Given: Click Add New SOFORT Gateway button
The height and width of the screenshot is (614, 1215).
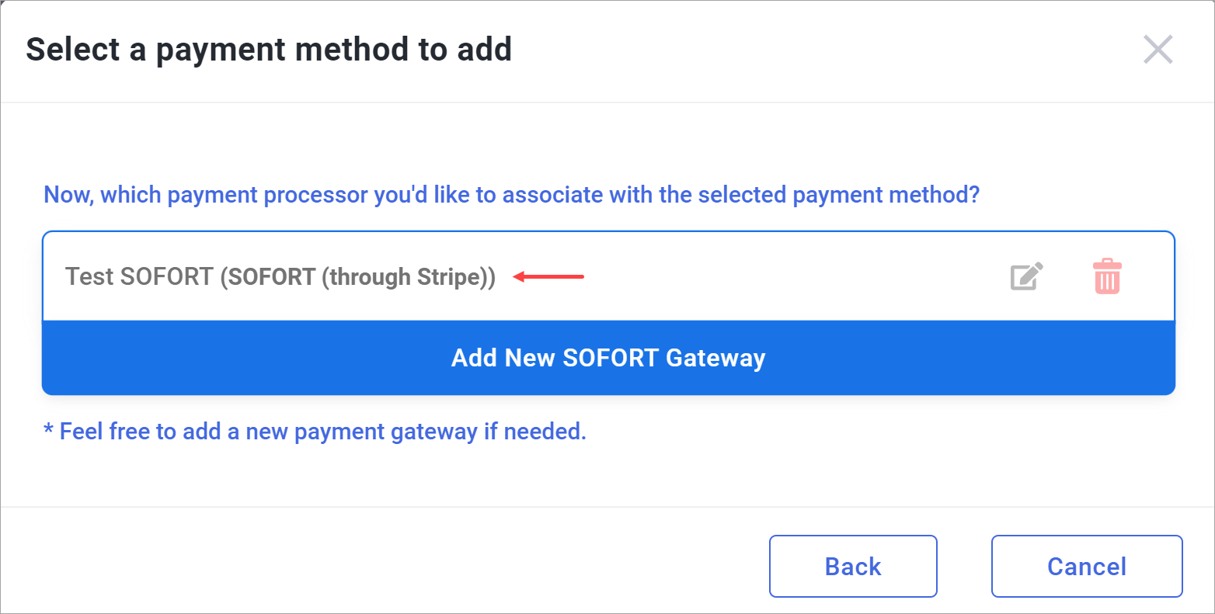Looking at the screenshot, I should (608, 358).
